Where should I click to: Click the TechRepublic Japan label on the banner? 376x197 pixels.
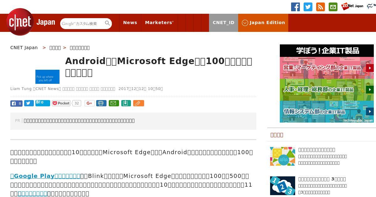click(358, 120)
